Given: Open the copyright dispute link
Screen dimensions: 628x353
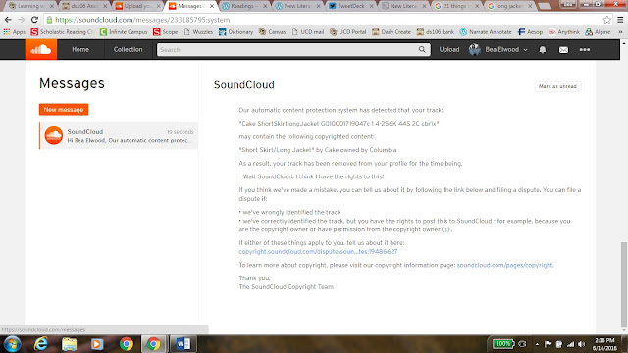Looking at the screenshot, I should [x=318, y=251].
